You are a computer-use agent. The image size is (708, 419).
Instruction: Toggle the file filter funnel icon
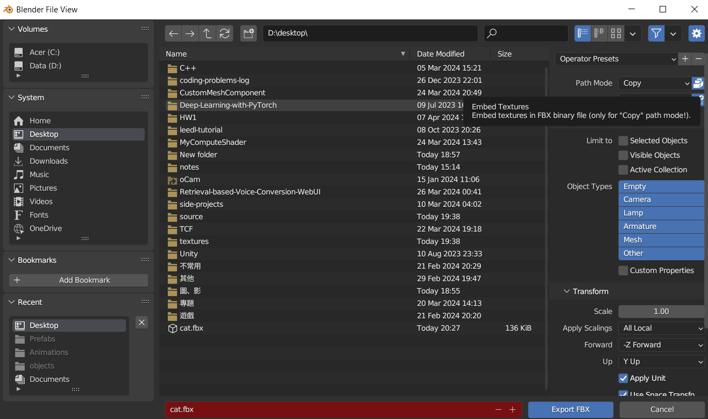point(656,33)
